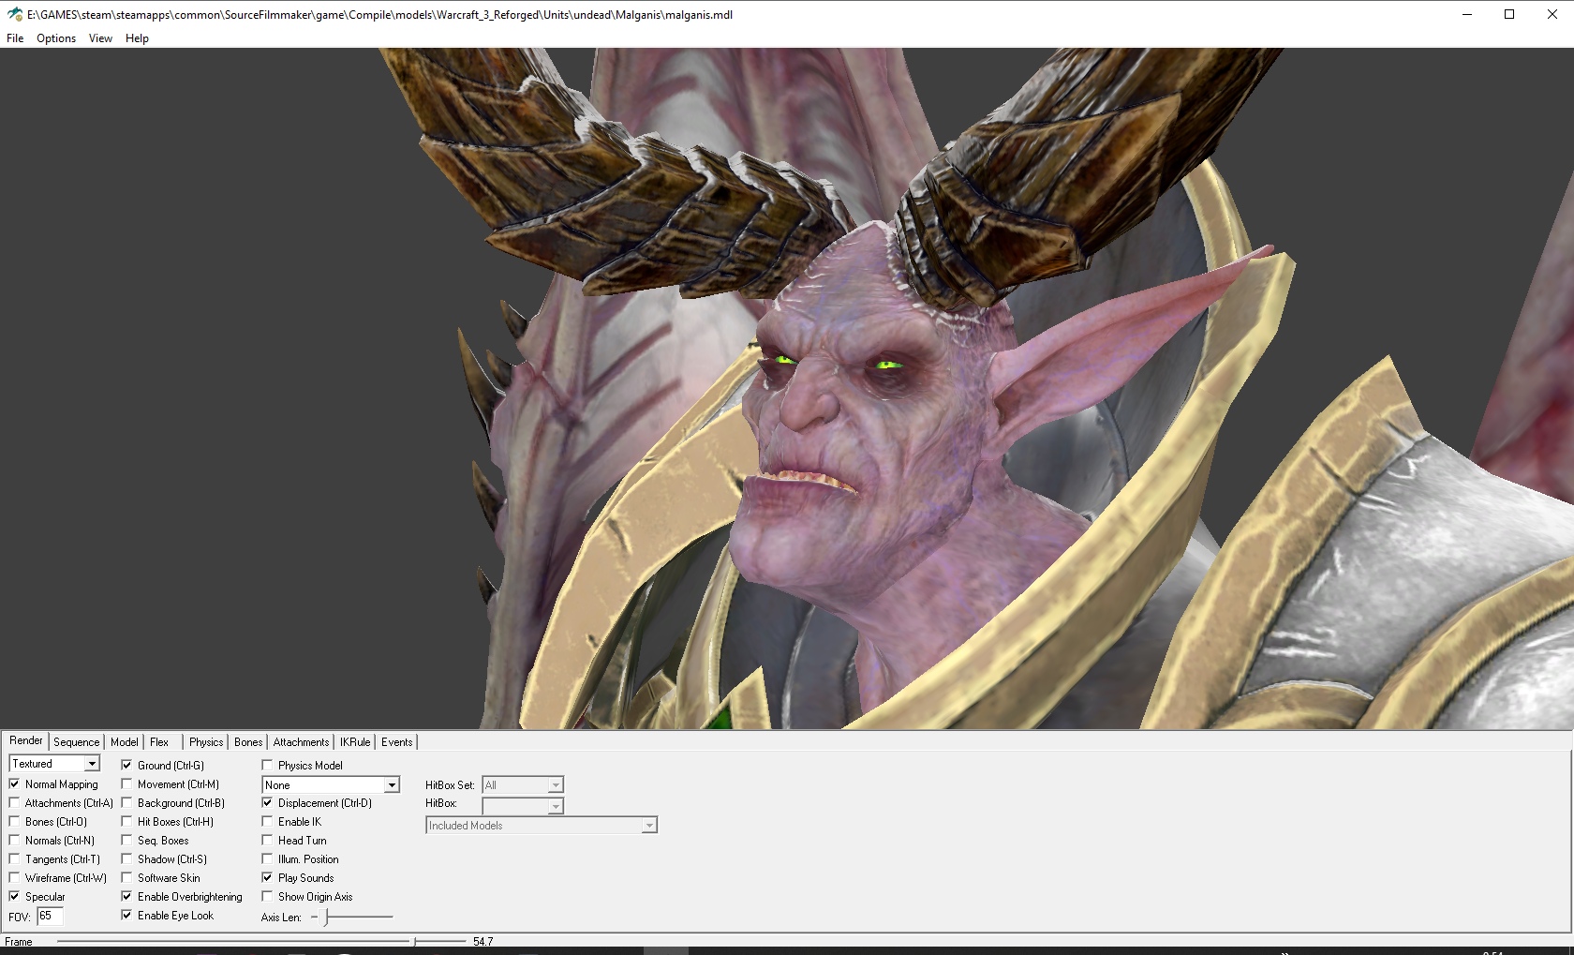Screen dimensions: 1574x955
Task: Switch to the Sequence tab
Action: click(76, 742)
